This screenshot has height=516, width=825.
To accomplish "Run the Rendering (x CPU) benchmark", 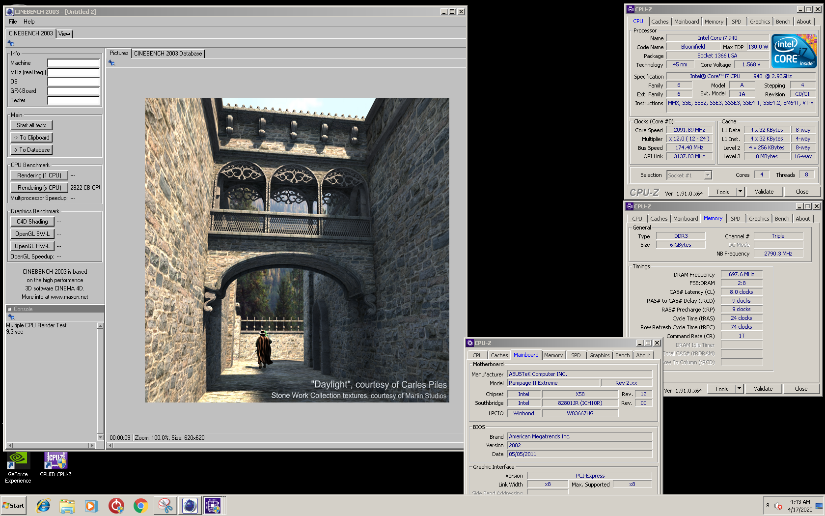I will [39, 188].
